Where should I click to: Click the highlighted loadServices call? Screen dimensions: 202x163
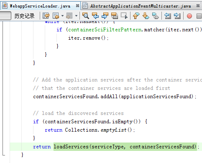point(125,147)
